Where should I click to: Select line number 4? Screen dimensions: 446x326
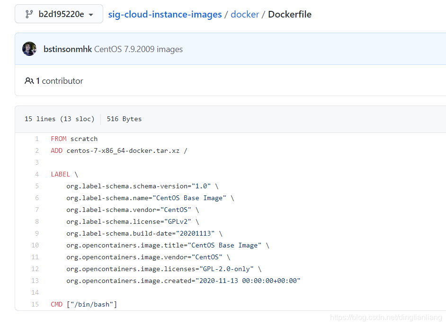(37, 174)
